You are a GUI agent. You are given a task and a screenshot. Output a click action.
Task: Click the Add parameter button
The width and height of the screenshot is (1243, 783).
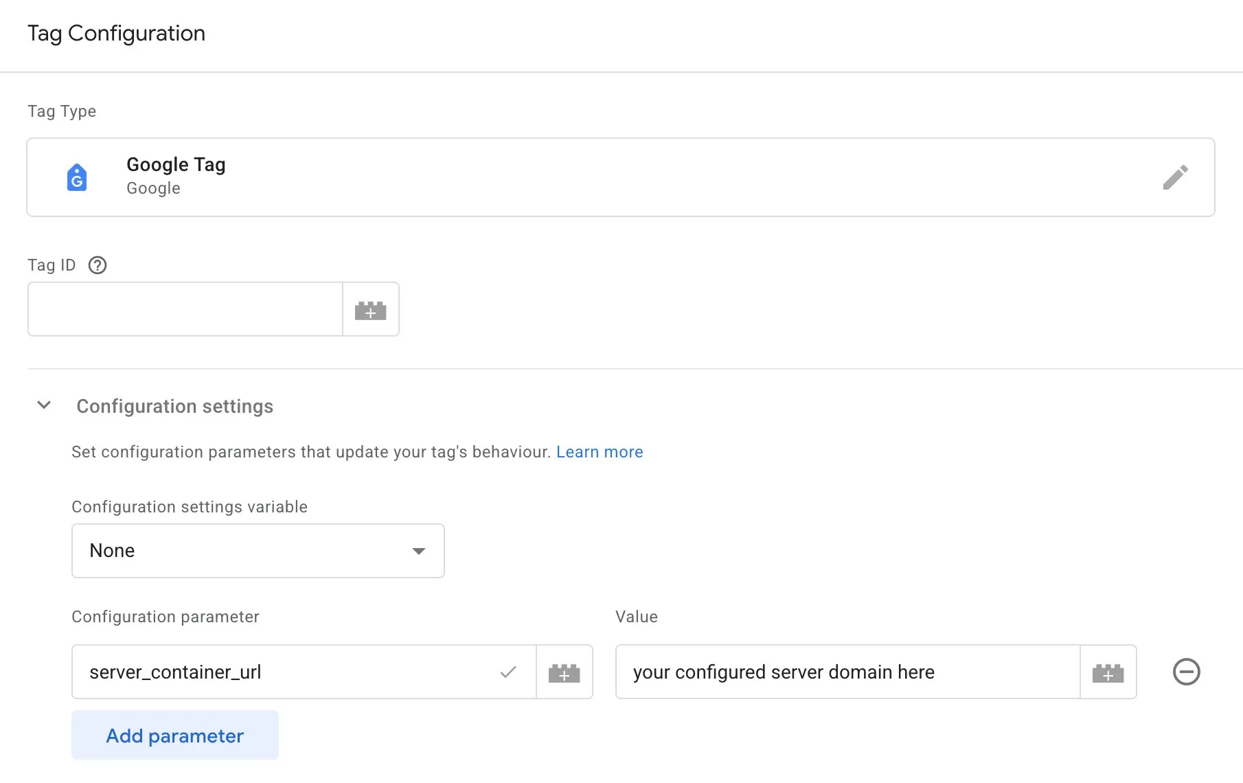[x=175, y=736]
